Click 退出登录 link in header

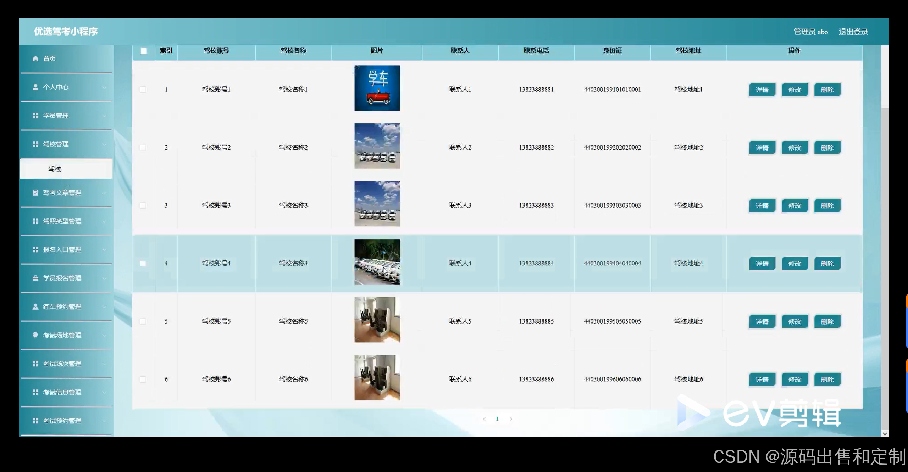pos(853,32)
